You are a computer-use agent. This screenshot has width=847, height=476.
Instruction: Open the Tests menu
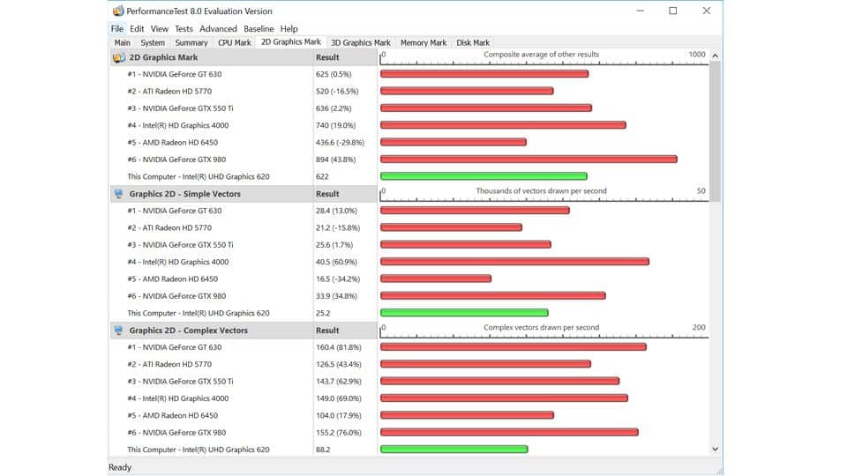[x=184, y=28]
